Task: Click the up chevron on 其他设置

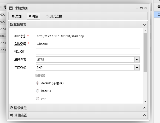Action: click(144, 115)
